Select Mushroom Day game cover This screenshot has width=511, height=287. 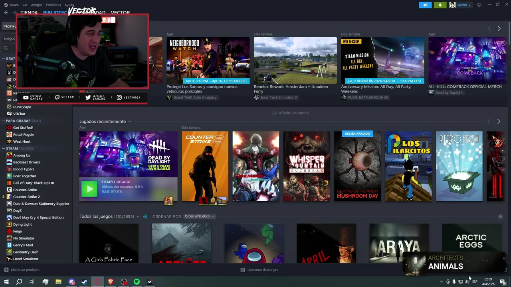point(358,166)
